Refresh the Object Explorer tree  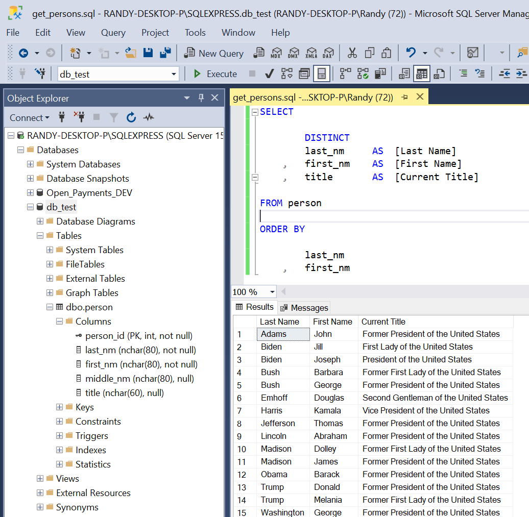(131, 118)
